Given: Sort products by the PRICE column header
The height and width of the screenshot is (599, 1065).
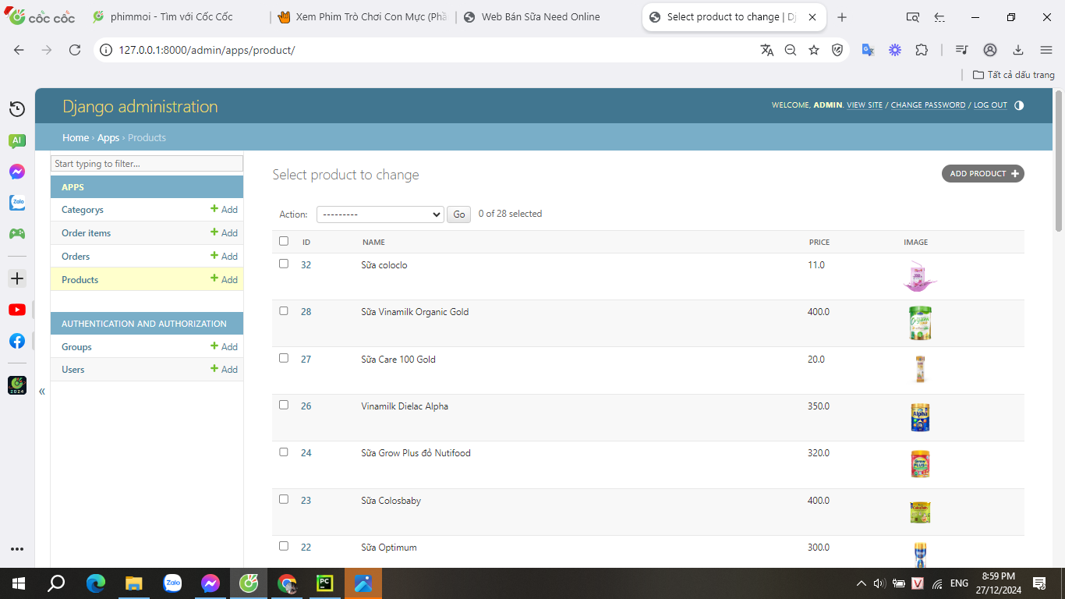Looking at the screenshot, I should pos(819,243).
